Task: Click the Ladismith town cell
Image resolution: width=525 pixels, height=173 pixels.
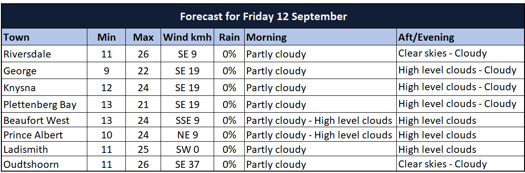Action: pos(44,149)
